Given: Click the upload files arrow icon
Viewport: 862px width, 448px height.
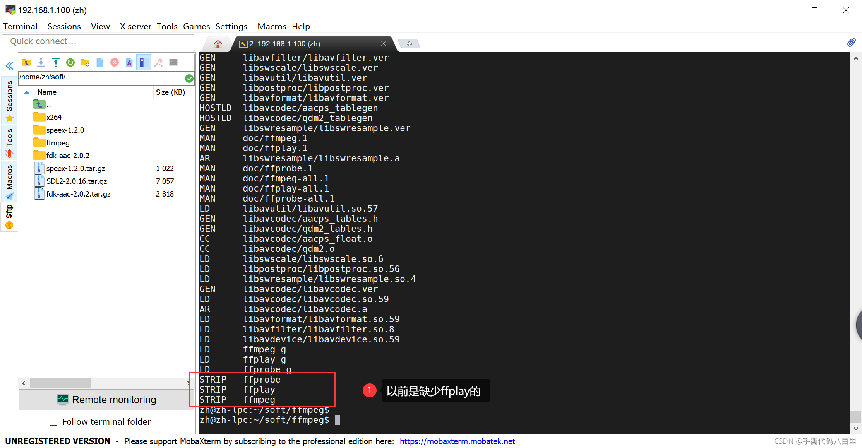Looking at the screenshot, I should click(x=56, y=62).
